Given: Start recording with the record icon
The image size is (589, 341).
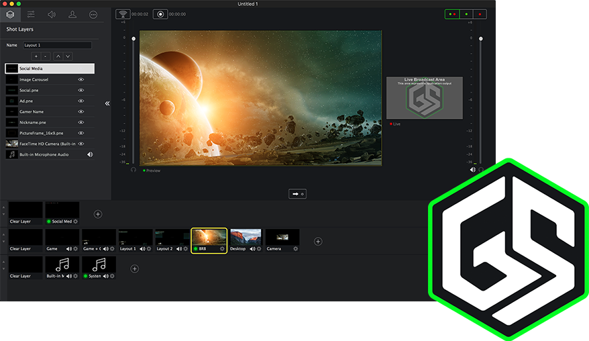Looking at the screenshot, I should [160, 14].
